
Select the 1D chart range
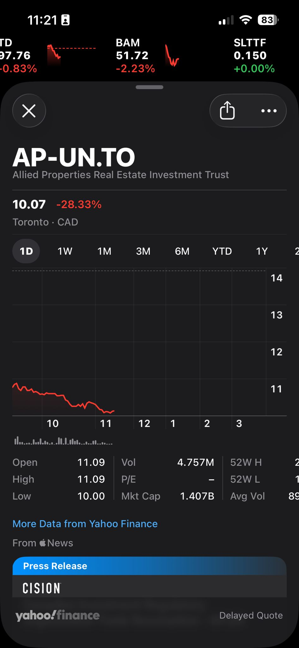pyautogui.click(x=26, y=251)
